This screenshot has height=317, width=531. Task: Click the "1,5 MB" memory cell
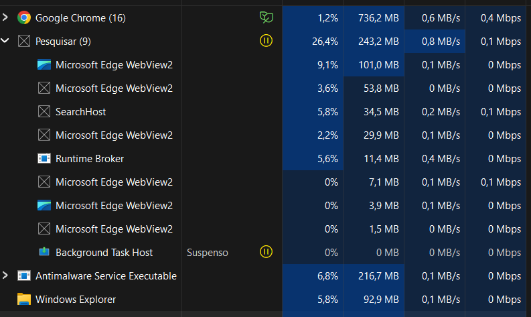coord(374,229)
